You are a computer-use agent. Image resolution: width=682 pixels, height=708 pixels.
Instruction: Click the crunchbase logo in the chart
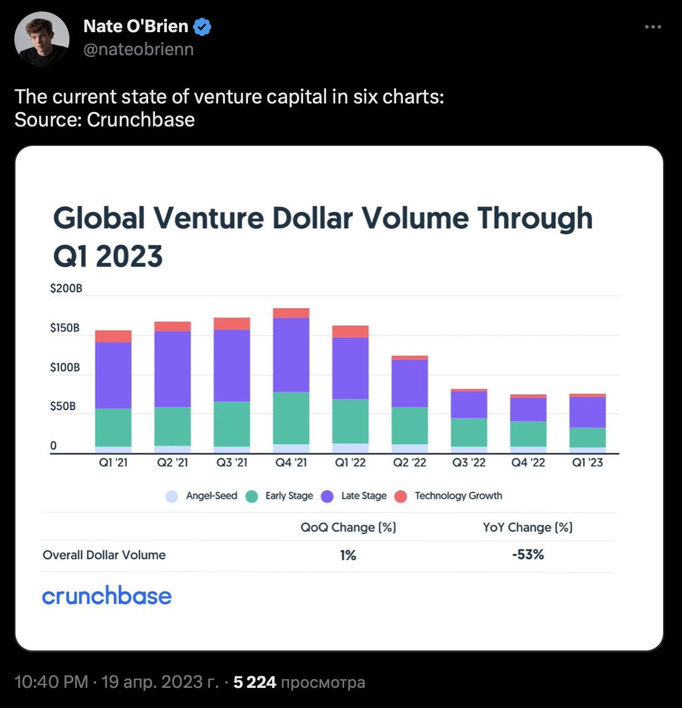coord(107,596)
